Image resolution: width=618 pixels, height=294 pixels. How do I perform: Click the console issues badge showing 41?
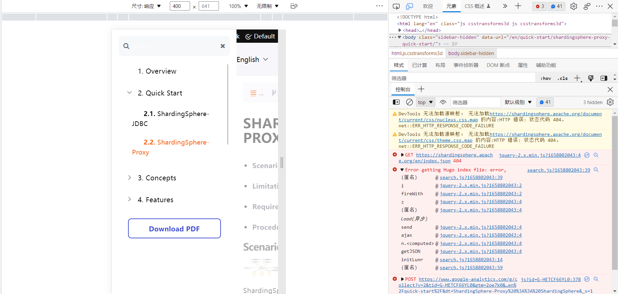pos(545,102)
